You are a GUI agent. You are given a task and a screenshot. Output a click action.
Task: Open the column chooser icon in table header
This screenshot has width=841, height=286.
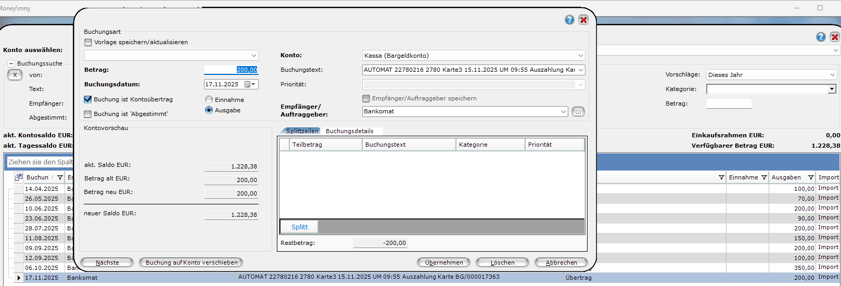[19, 177]
